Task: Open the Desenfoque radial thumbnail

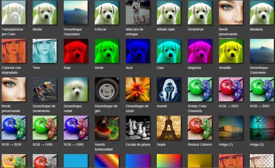Action: pyautogui.click(x=75, y=89)
